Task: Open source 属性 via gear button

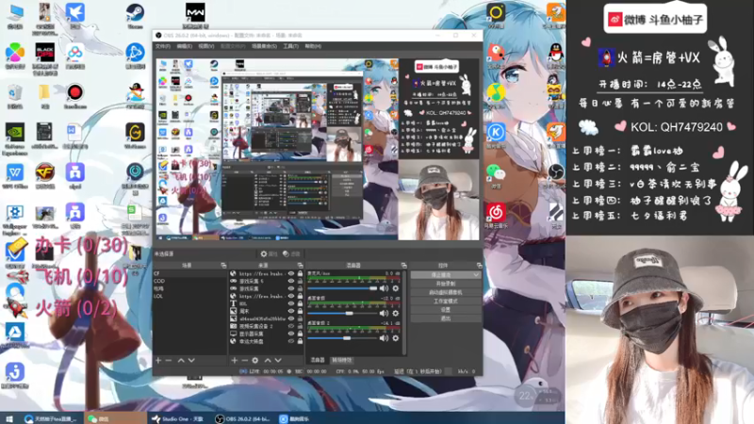Action: [x=269, y=253]
